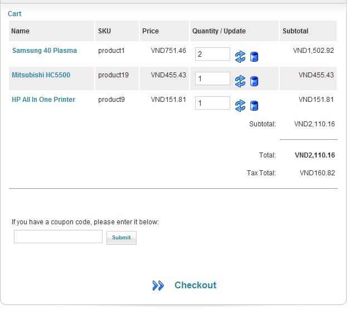
Task: Select the VND751.46 price cell
Action: click(168, 51)
